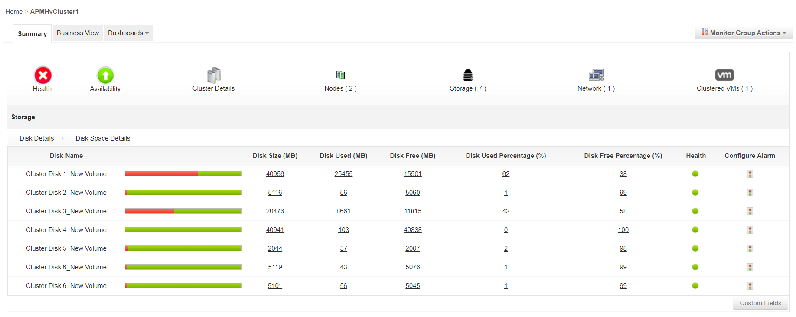Screen dimensions: 796x317
Task: Open the Disk Space Details tab
Action: click(103, 138)
